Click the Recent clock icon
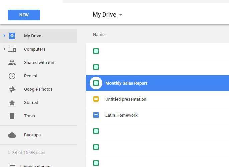Screen dimensions: 229x167 click(x=12, y=76)
